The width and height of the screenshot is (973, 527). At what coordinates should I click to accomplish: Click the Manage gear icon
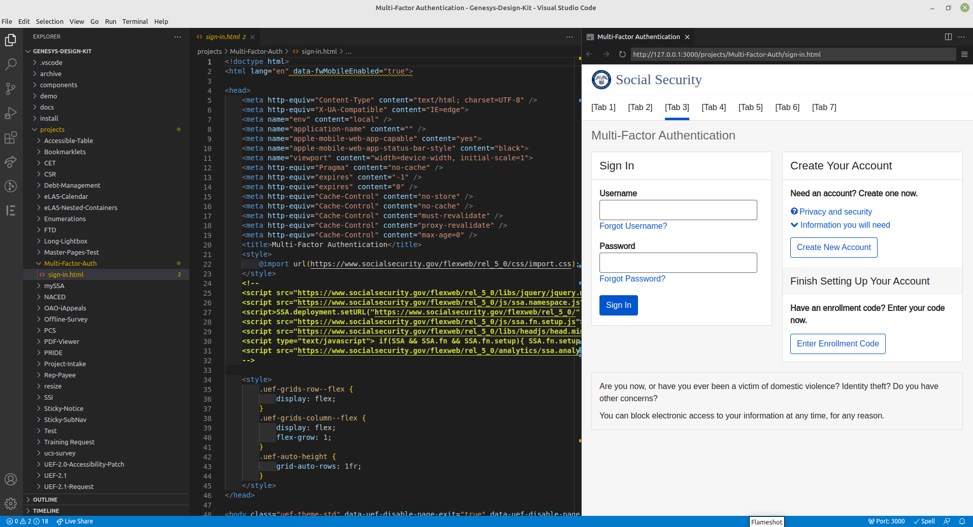point(11,504)
